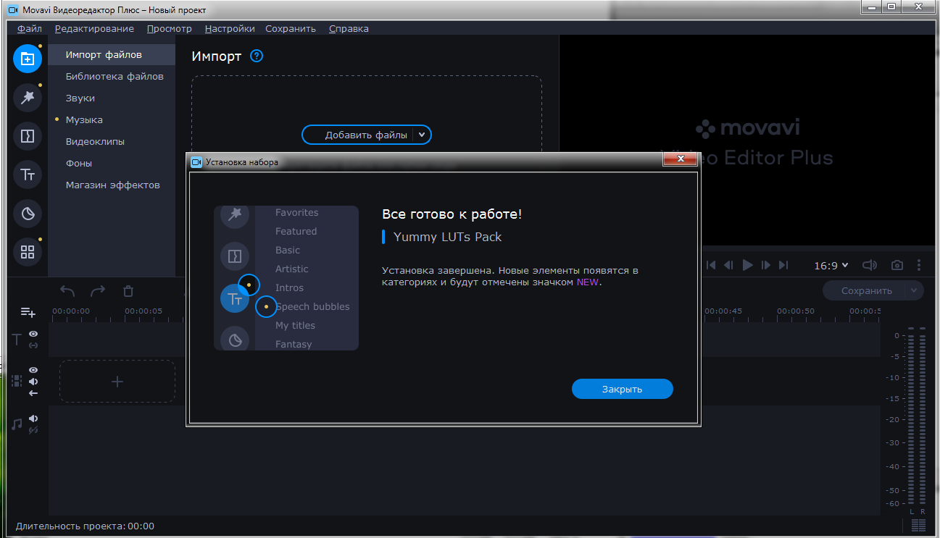This screenshot has height=538, width=940.
Task: Open the More tools grid sidebar icon
Action: click(x=28, y=252)
